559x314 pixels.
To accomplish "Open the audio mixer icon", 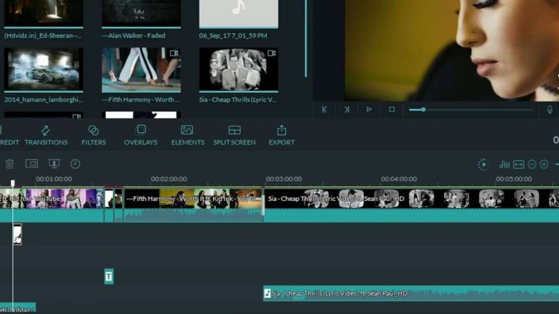I will (504, 165).
